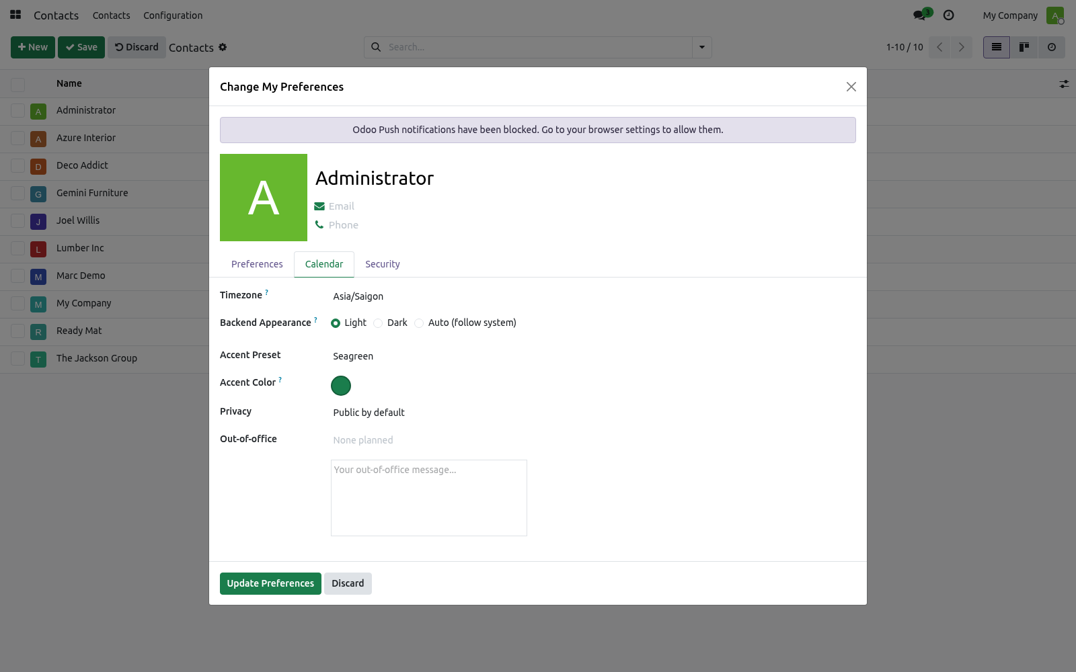Image resolution: width=1076 pixels, height=672 pixels.
Task: Click Joel Willis avatar icon
Action: click(38, 222)
